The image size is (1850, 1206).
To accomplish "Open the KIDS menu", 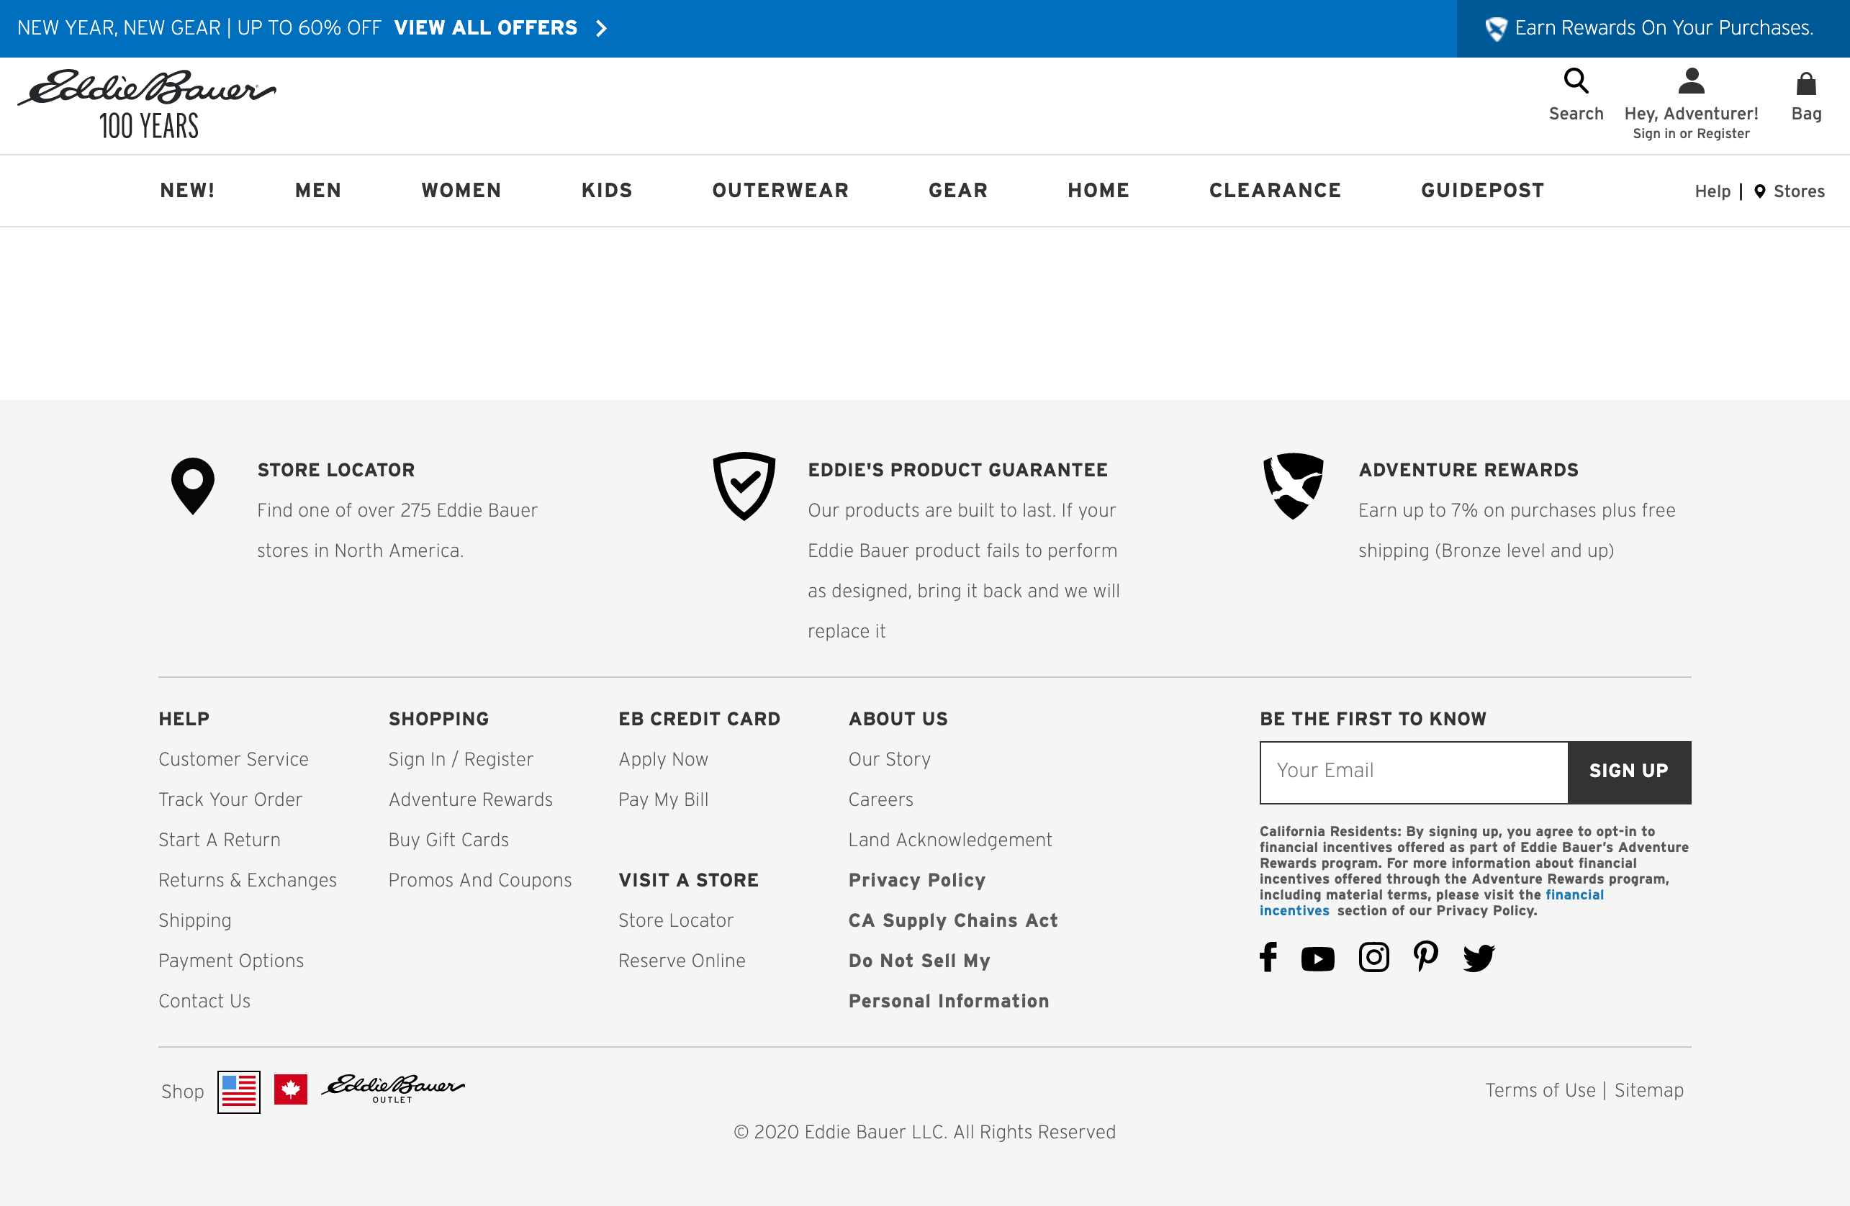I will (x=606, y=191).
